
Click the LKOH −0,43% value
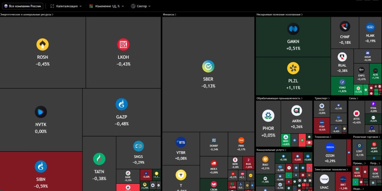point(123,64)
